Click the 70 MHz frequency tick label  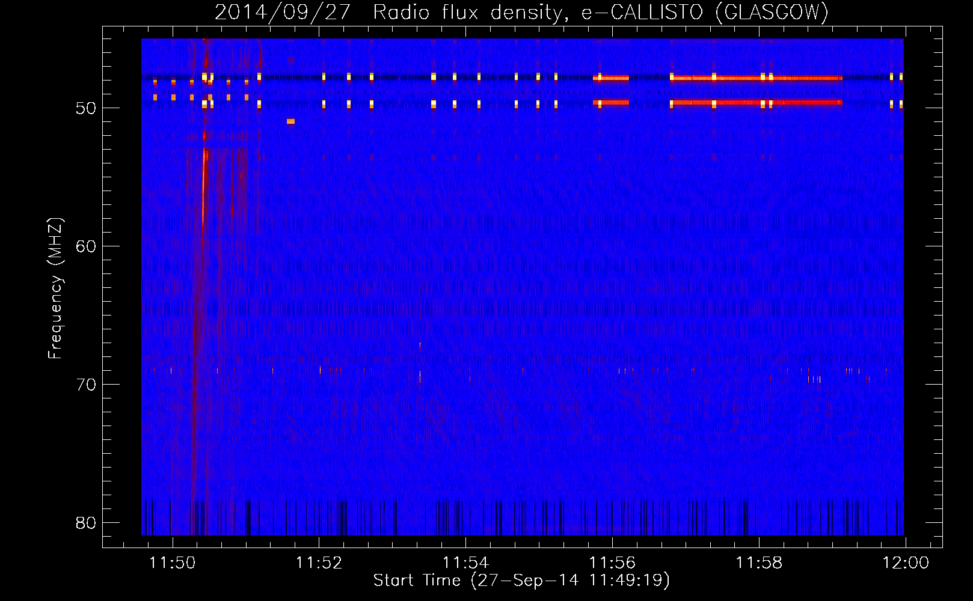click(87, 385)
